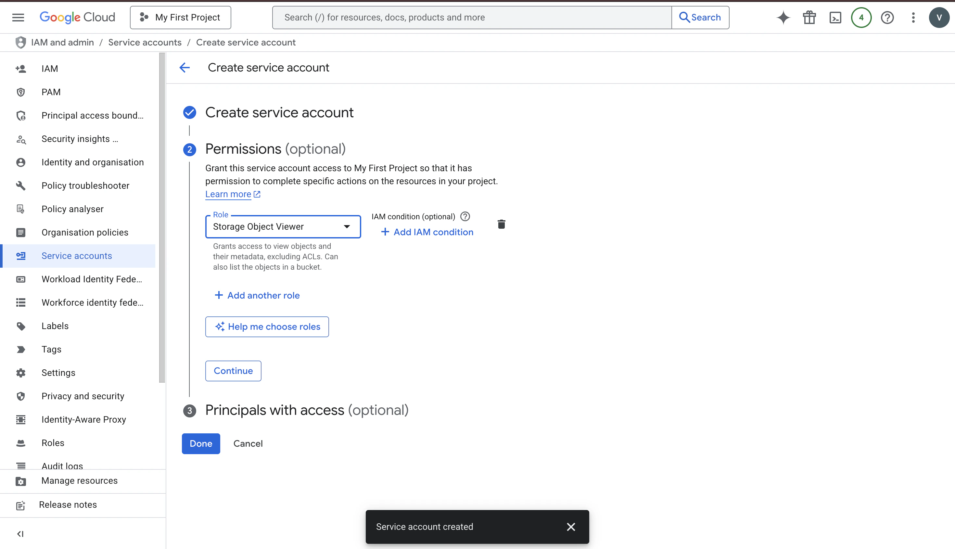Go back using the arrow beside Create service account

[x=185, y=68]
